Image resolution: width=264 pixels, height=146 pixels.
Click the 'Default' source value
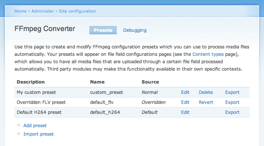(149, 112)
